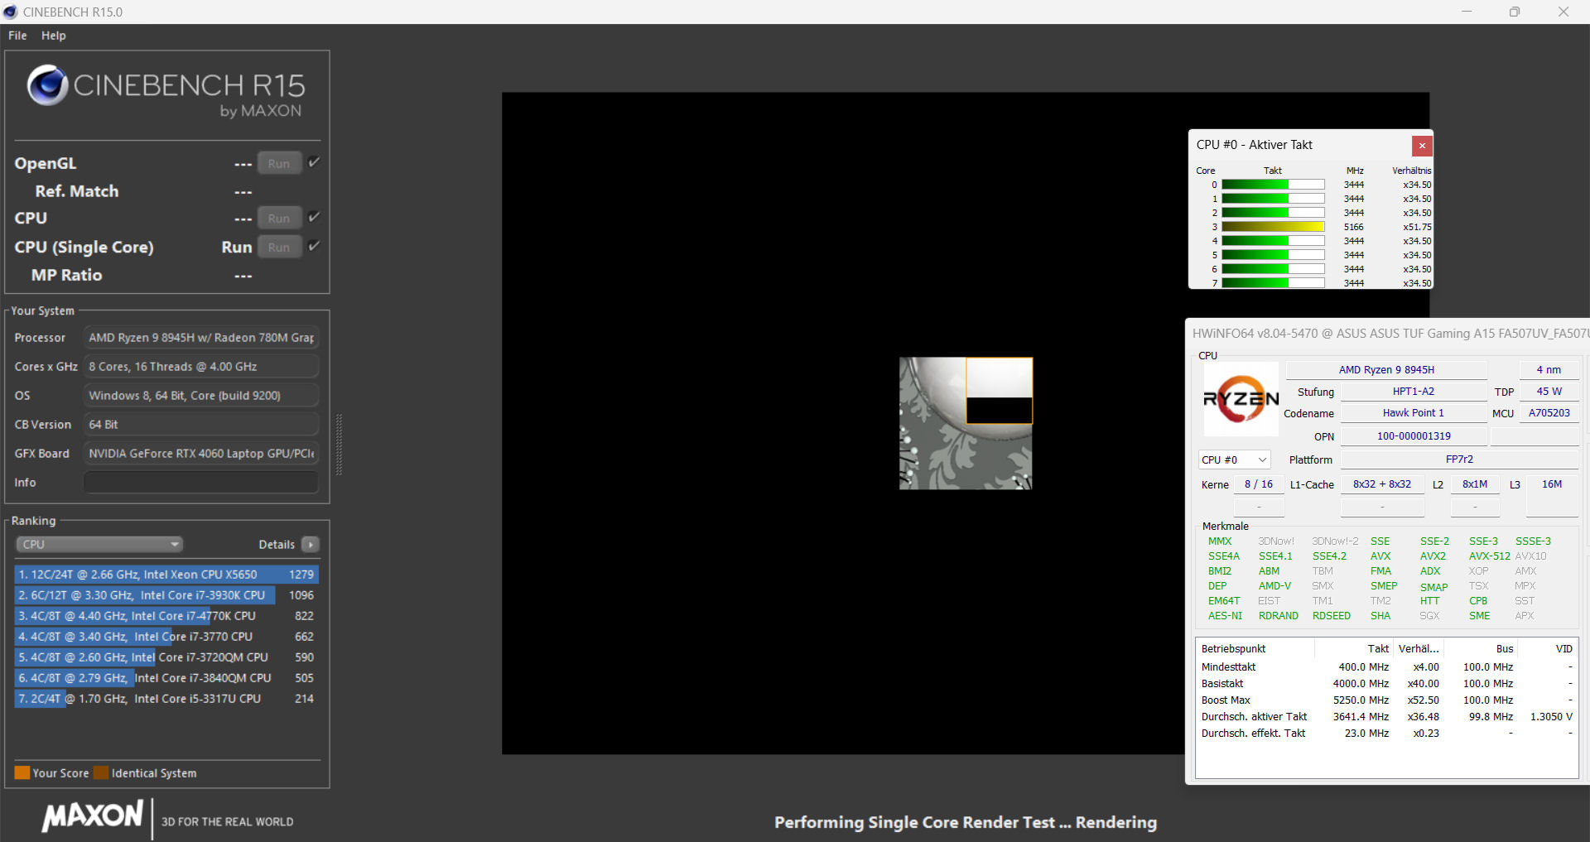Image resolution: width=1590 pixels, height=842 pixels.
Task: Click the Identical System legend swatch
Action: (x=101, y=772)
